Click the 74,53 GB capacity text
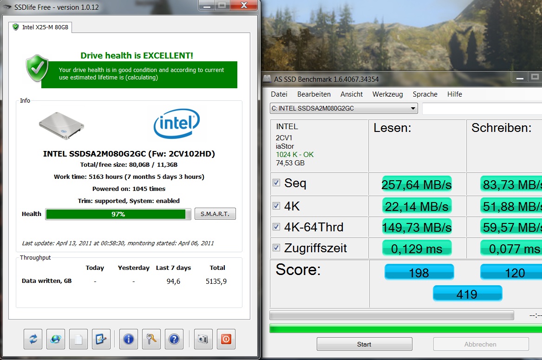The height and width of the screenshot is (360, 542). [x=290, y=163]
